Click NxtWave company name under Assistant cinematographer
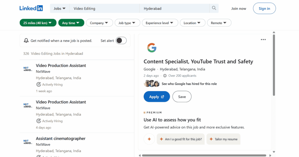Image resolution: width=299 pixels, height=157 pixels. tap(43, 144)
